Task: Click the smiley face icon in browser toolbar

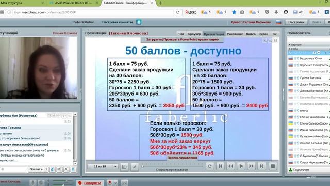Action: [x=286, y=12]
